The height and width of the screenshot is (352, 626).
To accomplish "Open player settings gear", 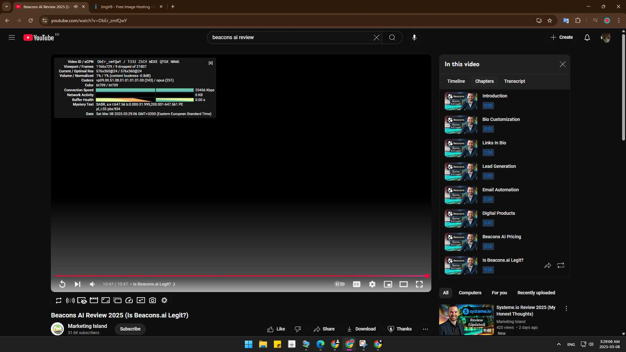I will 372,284.
